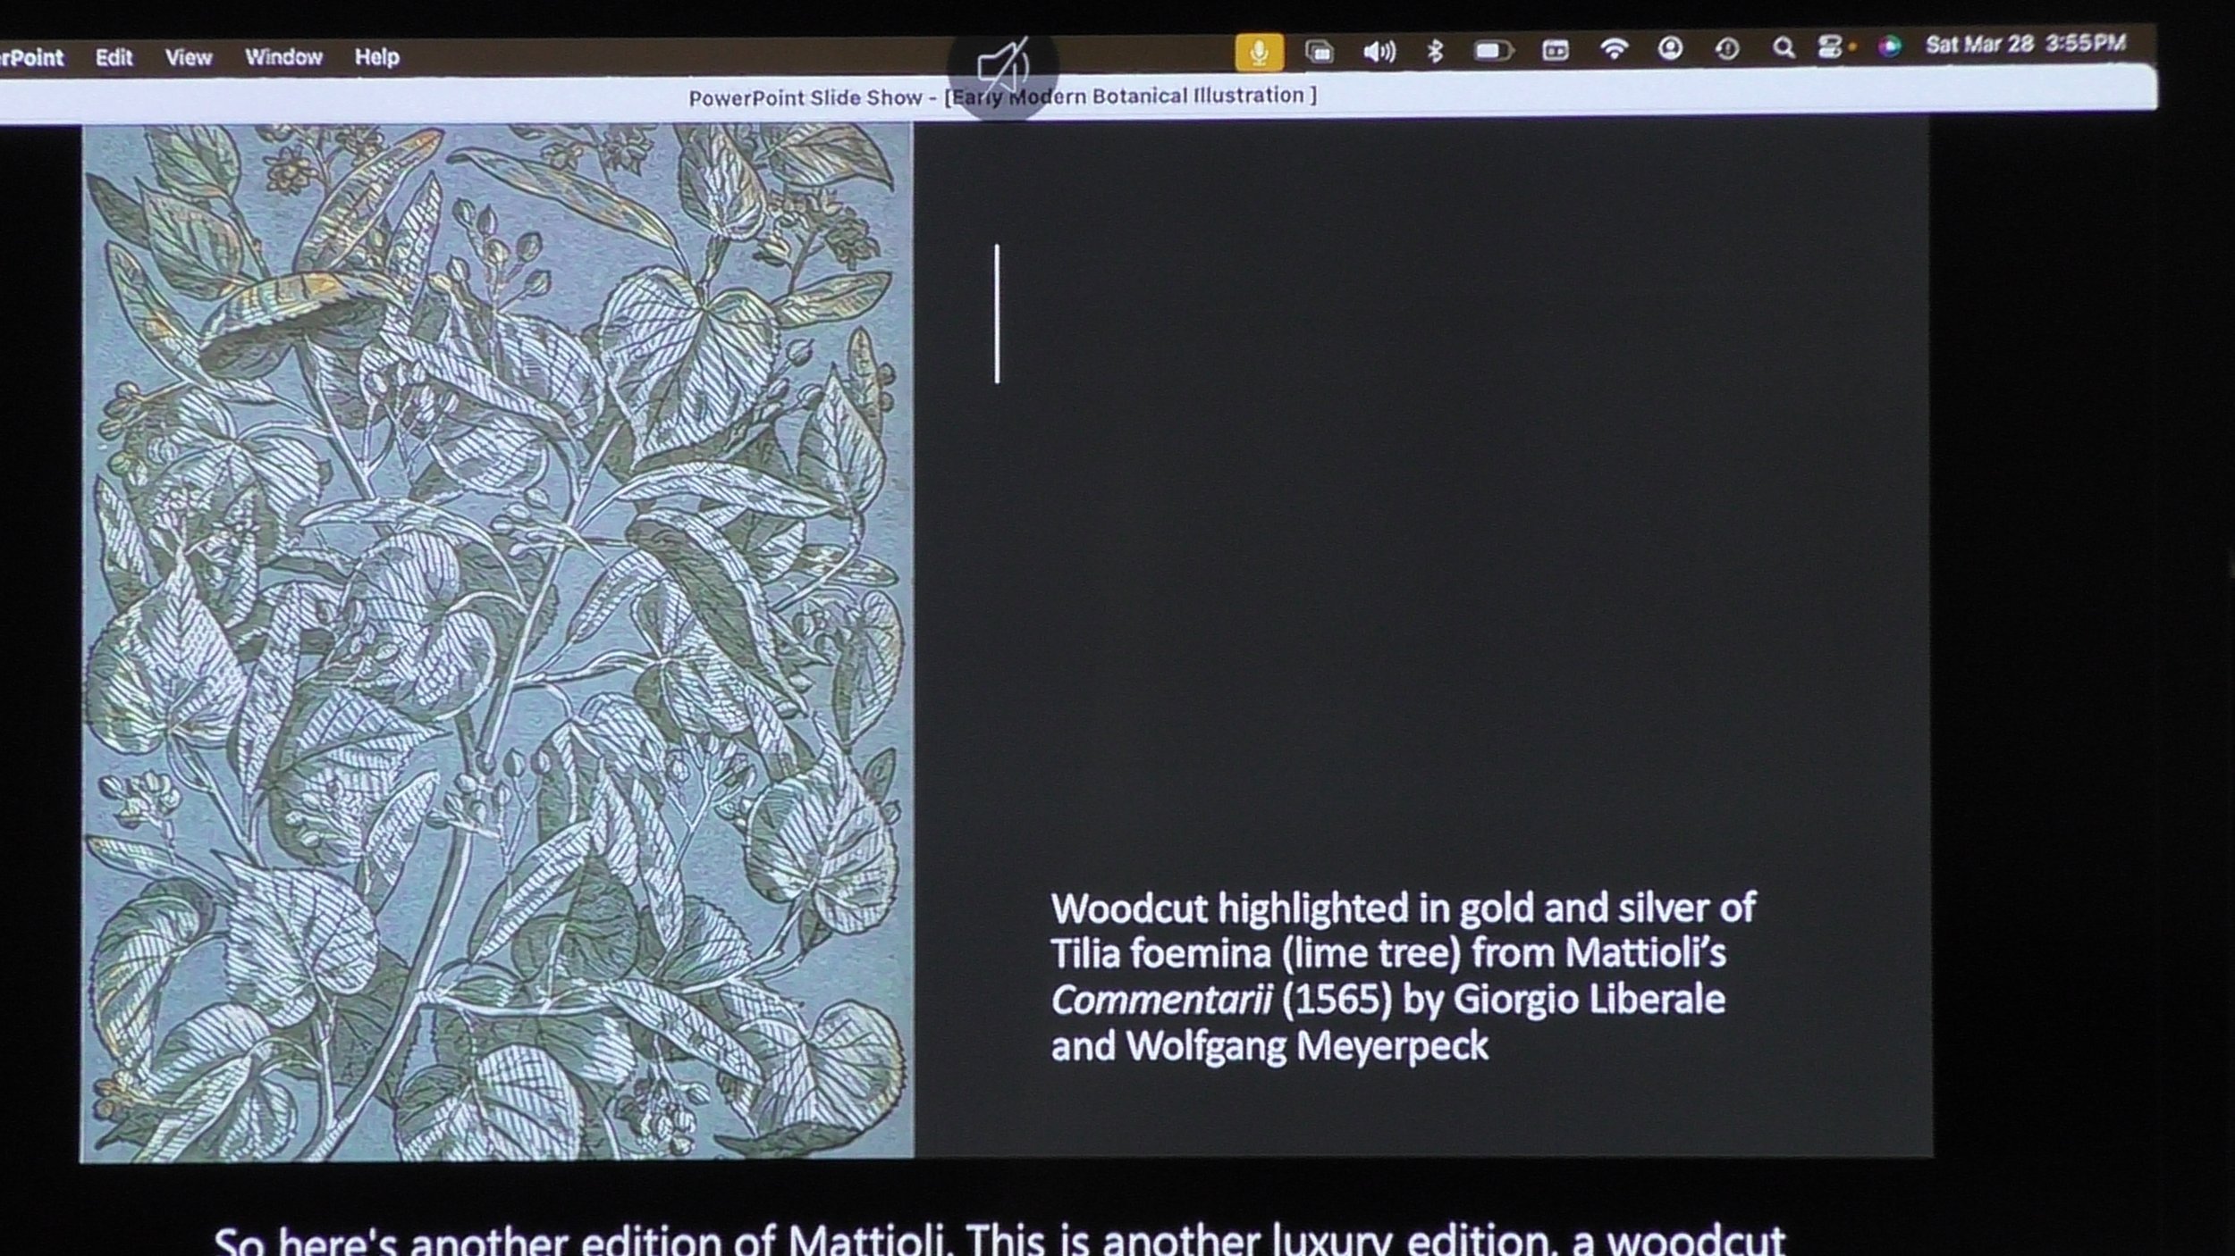Open the View menu
The height and width of the screenshot is (1256, 2235).
point(188,58)
